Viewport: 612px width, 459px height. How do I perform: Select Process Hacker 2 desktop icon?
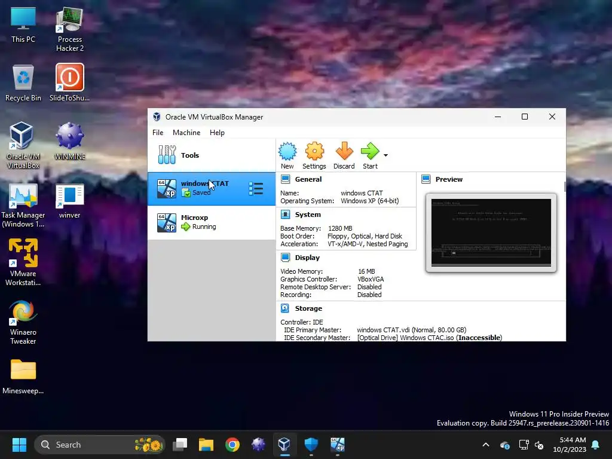click(x=70, y=29)
